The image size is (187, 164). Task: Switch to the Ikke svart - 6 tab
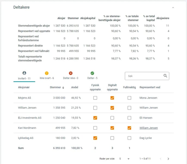coord(47,76)
